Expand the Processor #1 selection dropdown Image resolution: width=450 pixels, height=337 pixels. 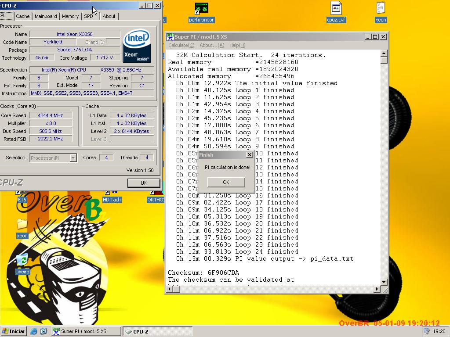[x=73, y=158]
